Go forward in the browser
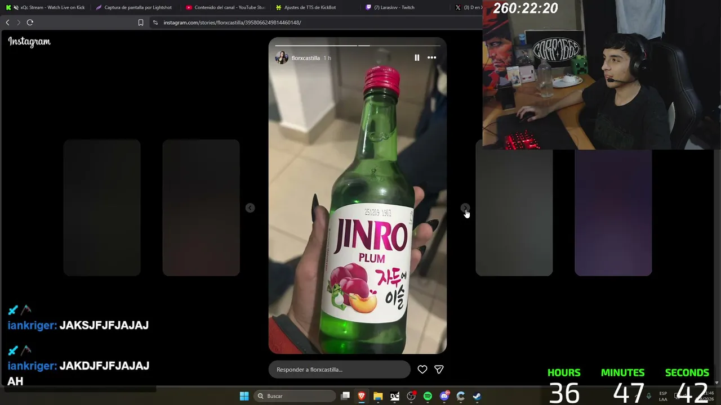Screen dimensions: 721x405 pos(19,22)
